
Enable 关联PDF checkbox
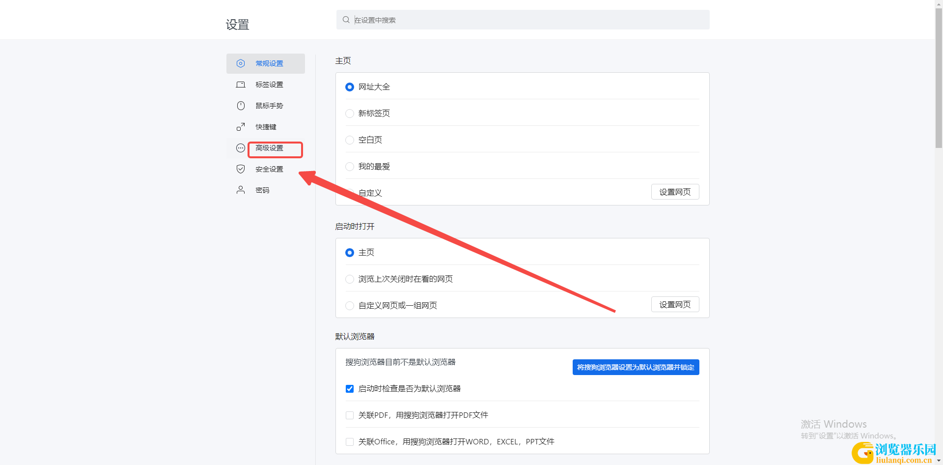(x=350, y=415)
